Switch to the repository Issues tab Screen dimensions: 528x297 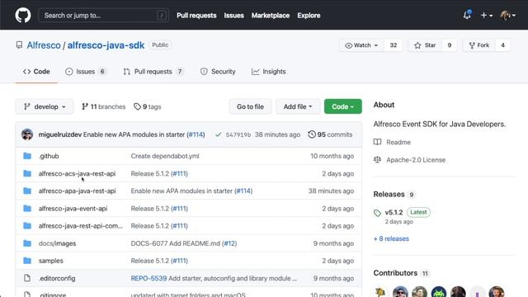pos(86,72)
